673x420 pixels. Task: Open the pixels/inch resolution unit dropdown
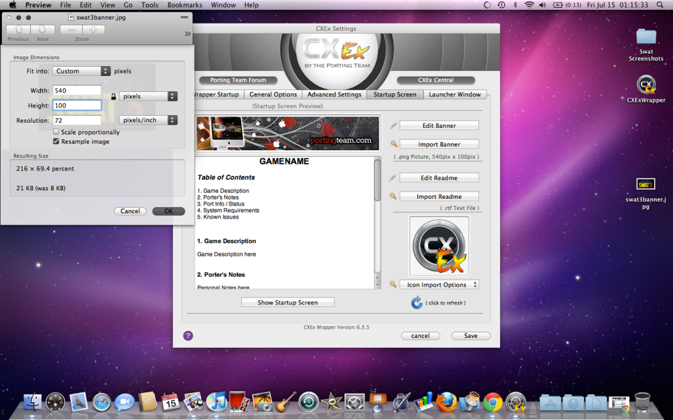click(148, 121)
